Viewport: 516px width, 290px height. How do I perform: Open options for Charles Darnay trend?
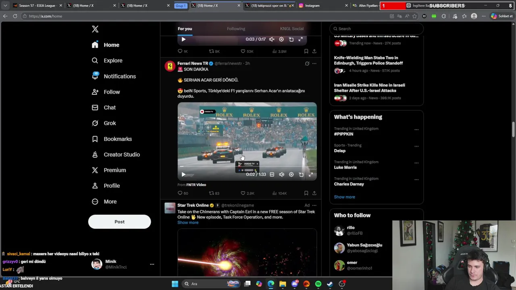tap(416, 180)
